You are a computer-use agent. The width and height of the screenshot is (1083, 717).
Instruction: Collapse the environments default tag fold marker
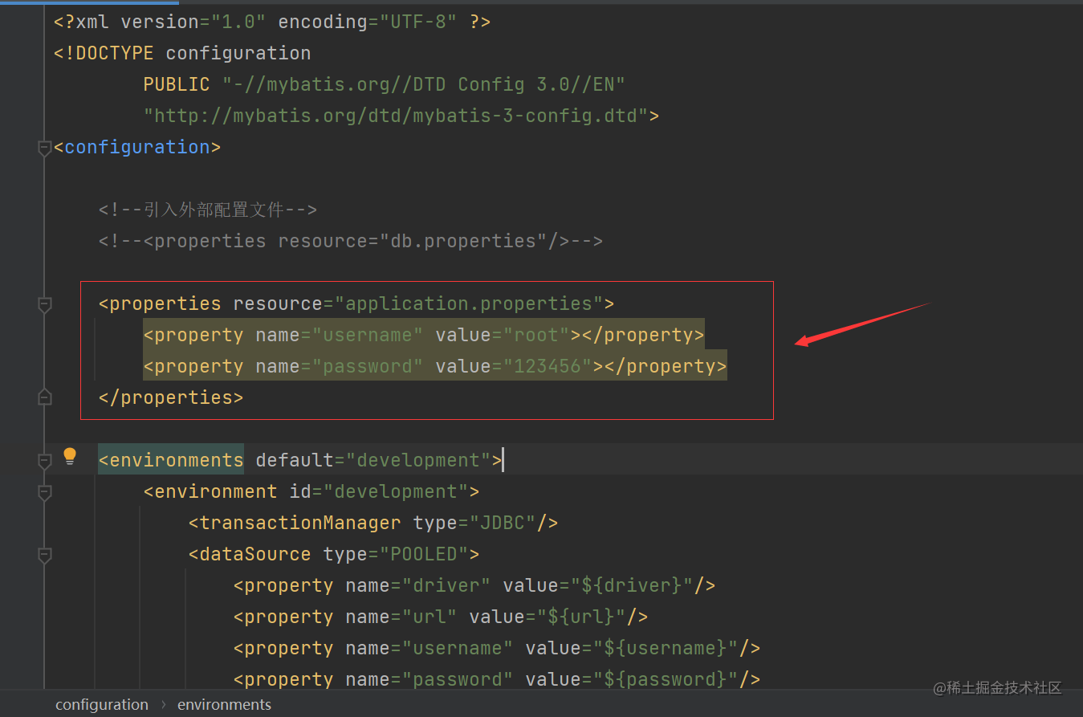click(x=45, y=461)
